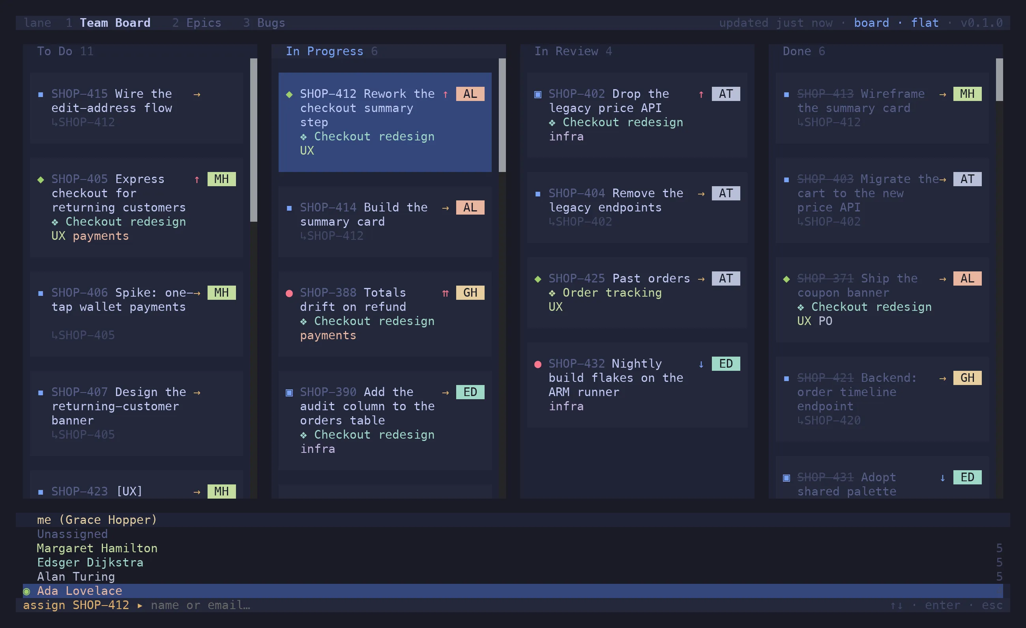Click the task icon on SHOP-413
Viewport: 1026px width, 628px height.
786,94
